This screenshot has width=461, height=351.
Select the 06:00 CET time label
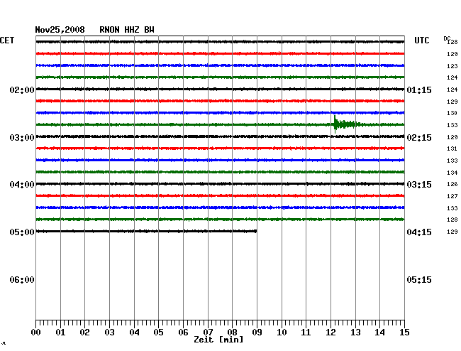[22, 279]
